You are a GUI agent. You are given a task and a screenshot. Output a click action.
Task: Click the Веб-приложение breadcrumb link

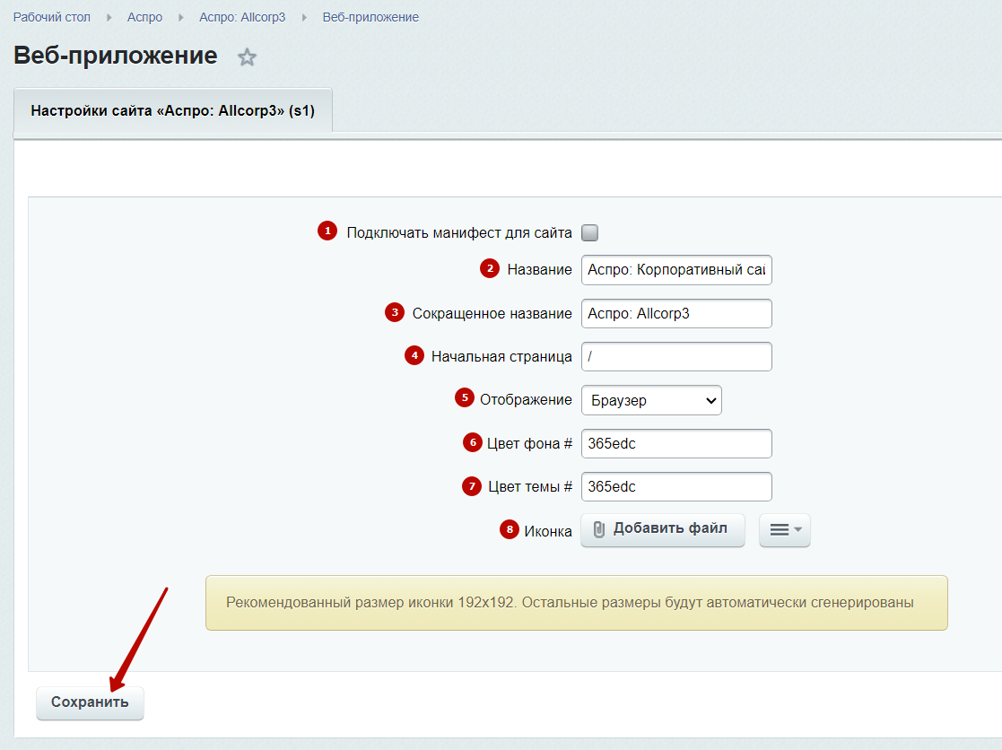coord(370,17)
